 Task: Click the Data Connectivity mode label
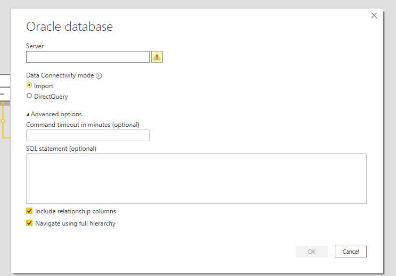point(60,75)
